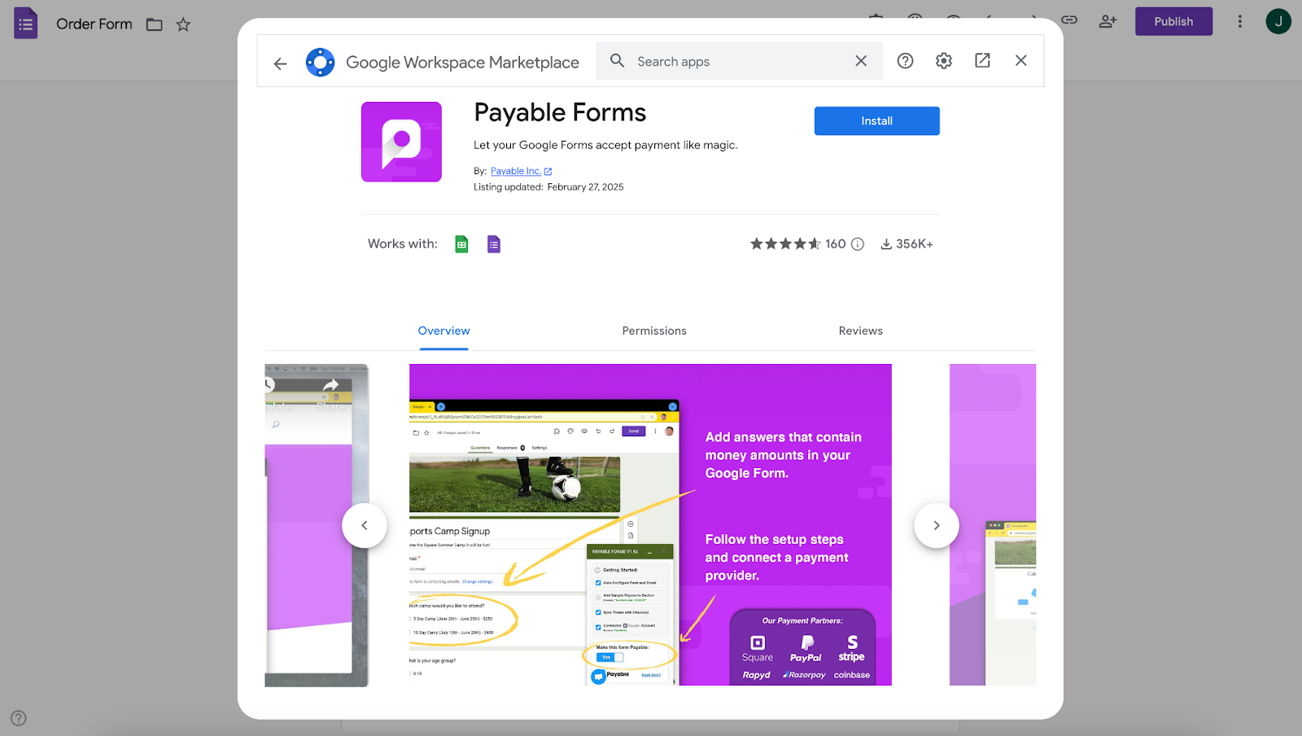Switch to the Reviews tab
The width and height of the screenshot is (1302, 736).
coord(861,331)
